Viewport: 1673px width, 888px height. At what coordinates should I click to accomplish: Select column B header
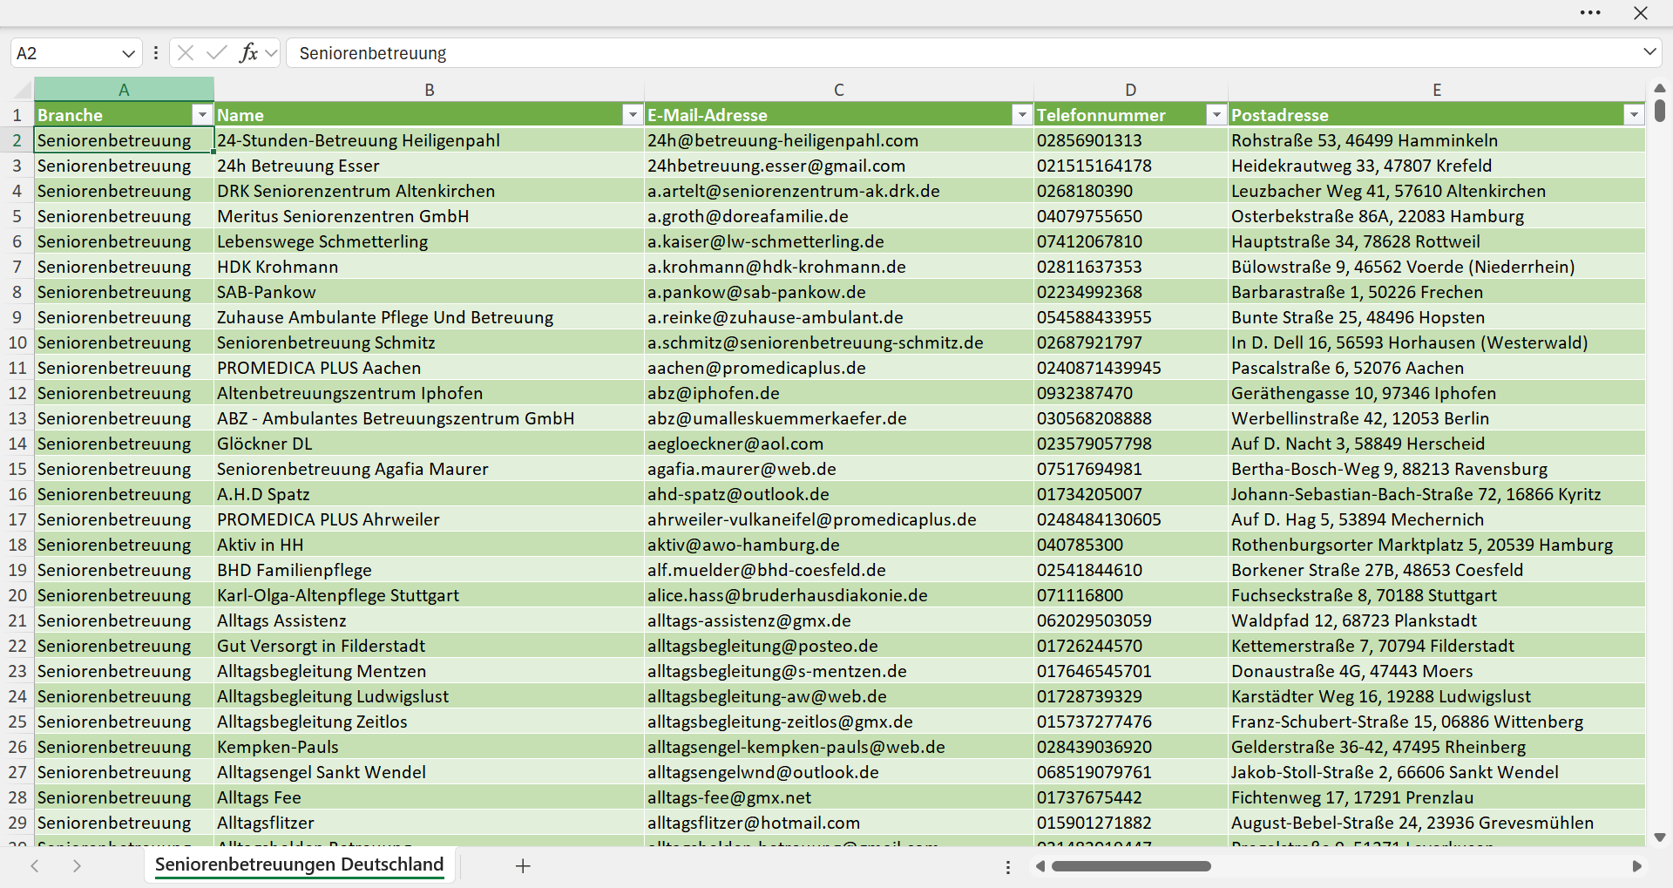[x=430, y=90]
